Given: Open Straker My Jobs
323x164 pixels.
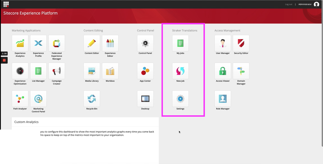Looking at the screenshot, I should [x=181, y=43].
